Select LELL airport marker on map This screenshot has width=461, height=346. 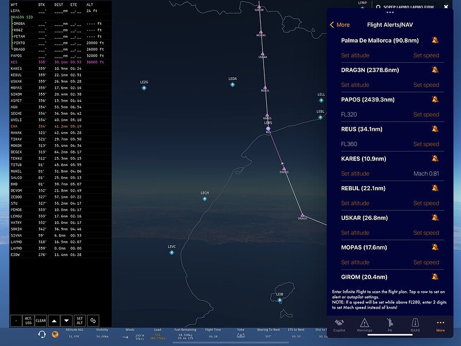322,100
